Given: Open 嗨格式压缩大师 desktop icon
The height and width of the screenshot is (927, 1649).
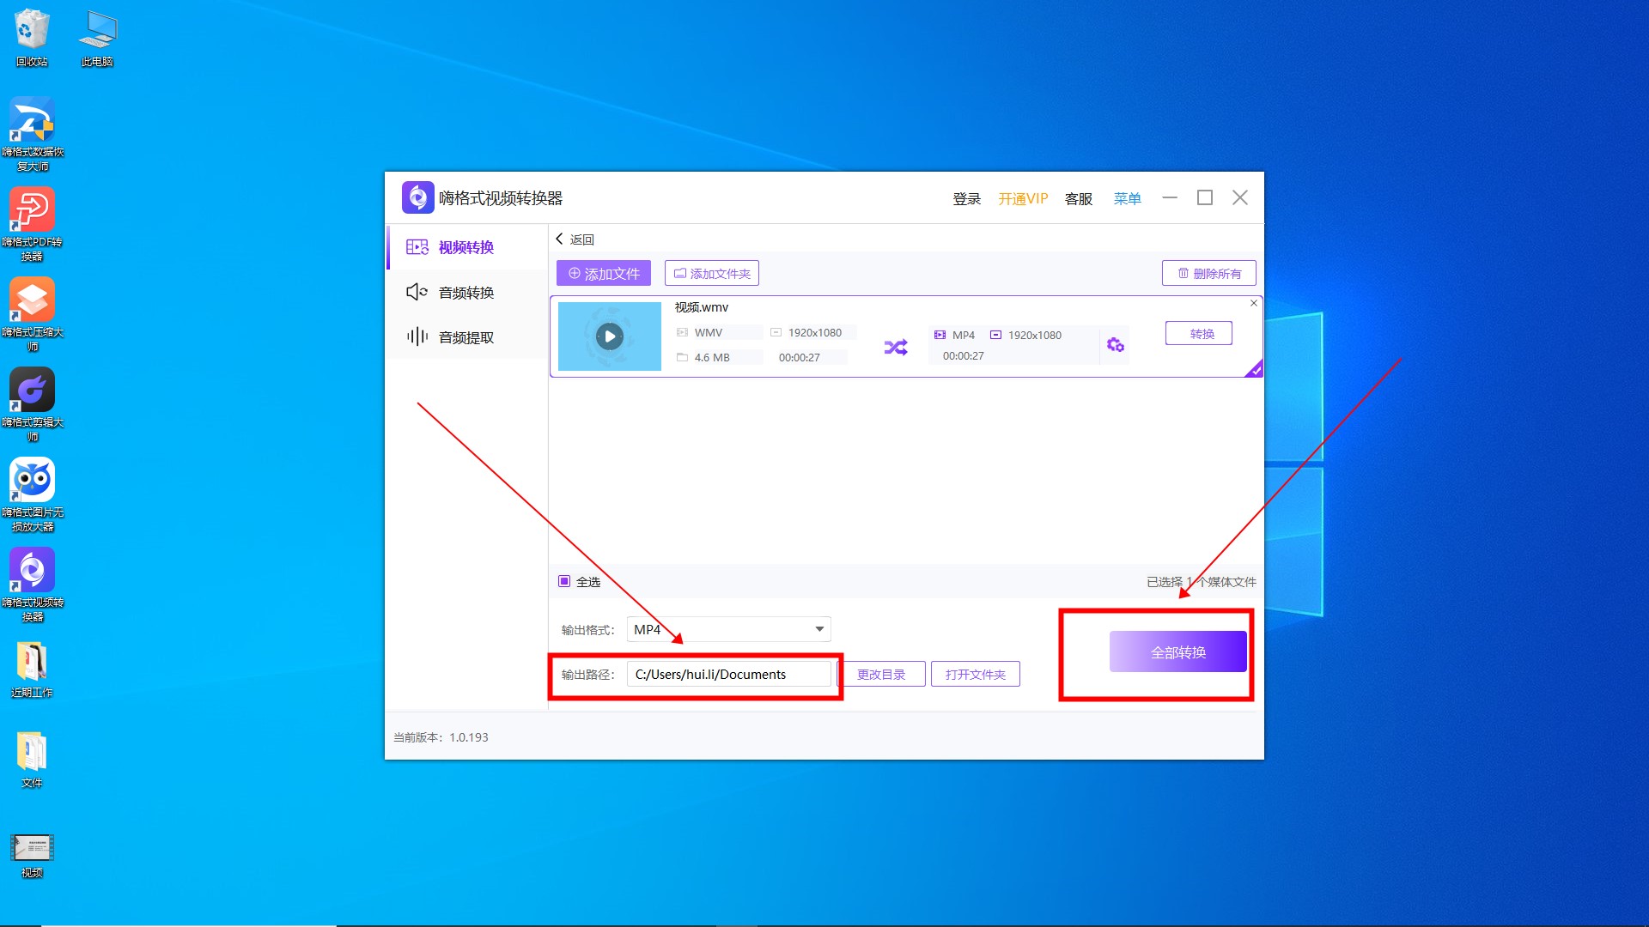Looking at the screenshot, I should click(x=32, y=300).
